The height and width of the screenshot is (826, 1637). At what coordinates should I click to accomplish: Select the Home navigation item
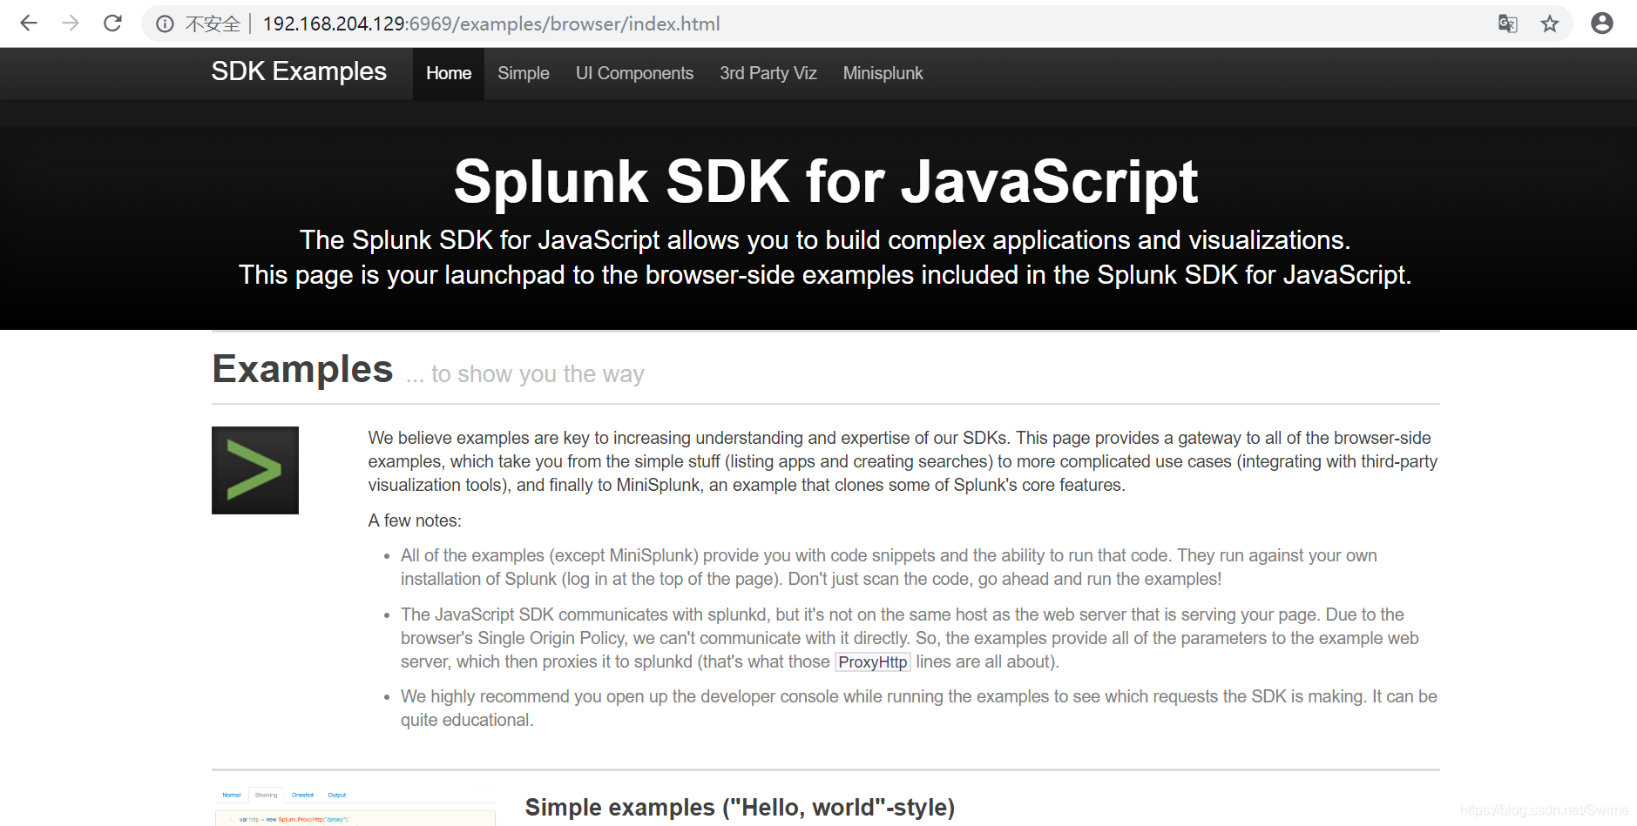click(448, 73)
